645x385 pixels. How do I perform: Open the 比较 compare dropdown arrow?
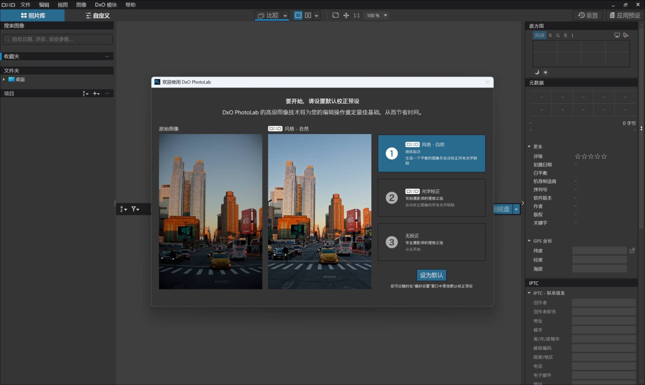285,16
